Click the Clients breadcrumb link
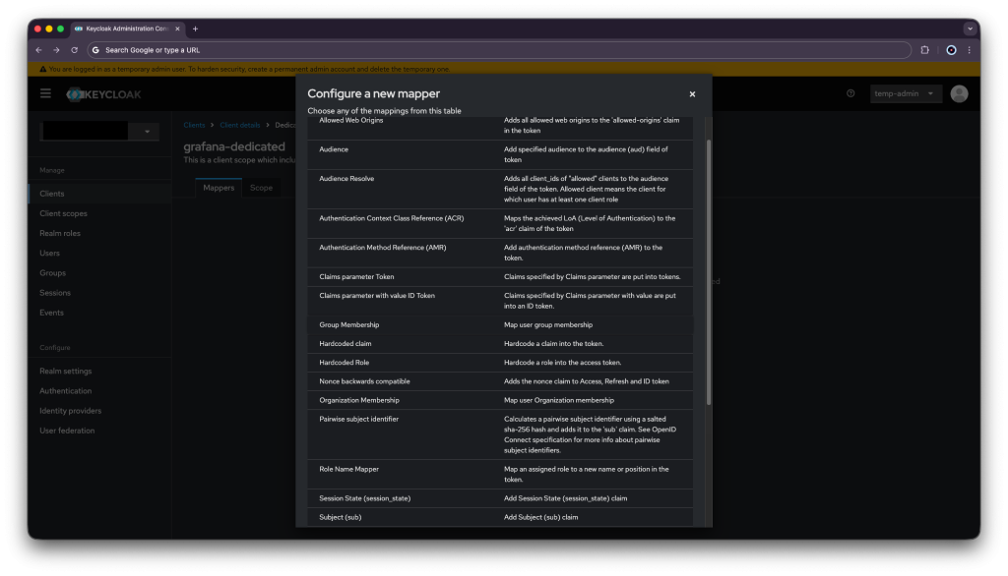The height and width of the screenshot is (576, 1008). tap(194, 126)
